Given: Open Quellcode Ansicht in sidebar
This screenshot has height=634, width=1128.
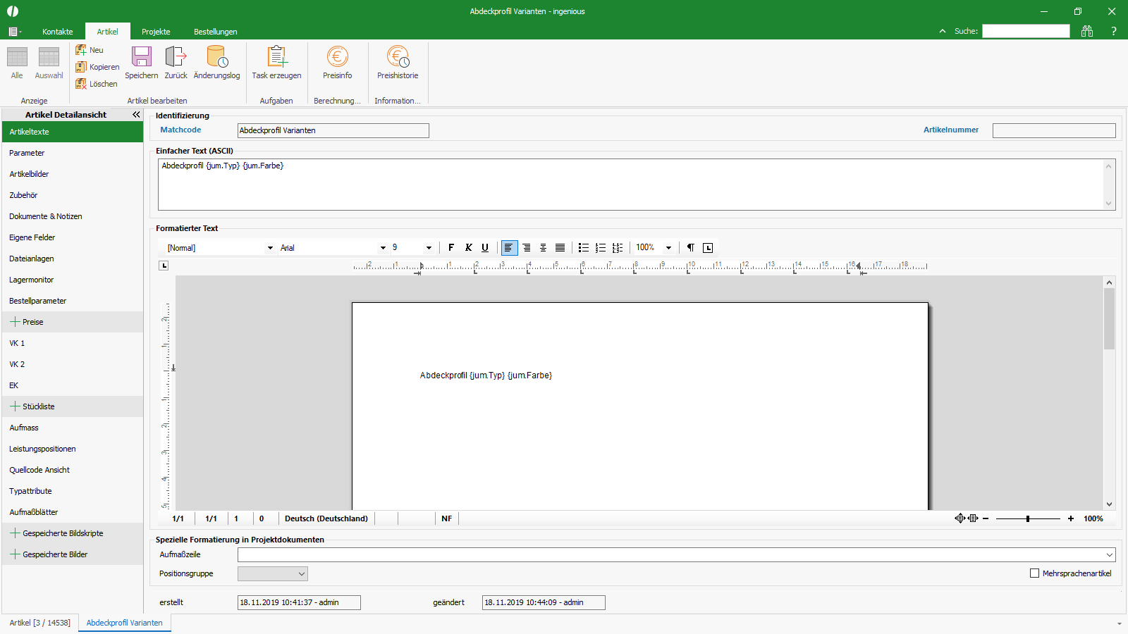Looking at the screenshot, I should point(72,470).
